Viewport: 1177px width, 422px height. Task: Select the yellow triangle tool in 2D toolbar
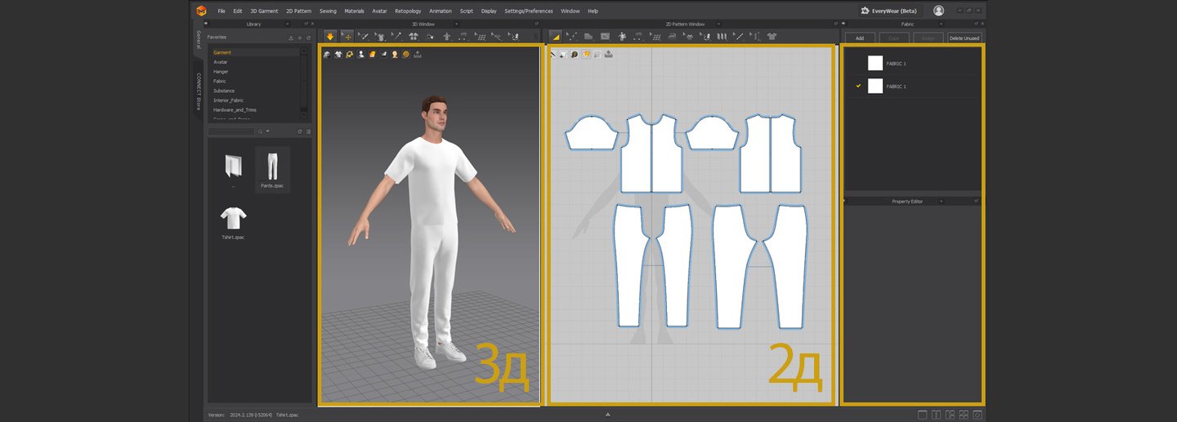click(x=556, y=37)
